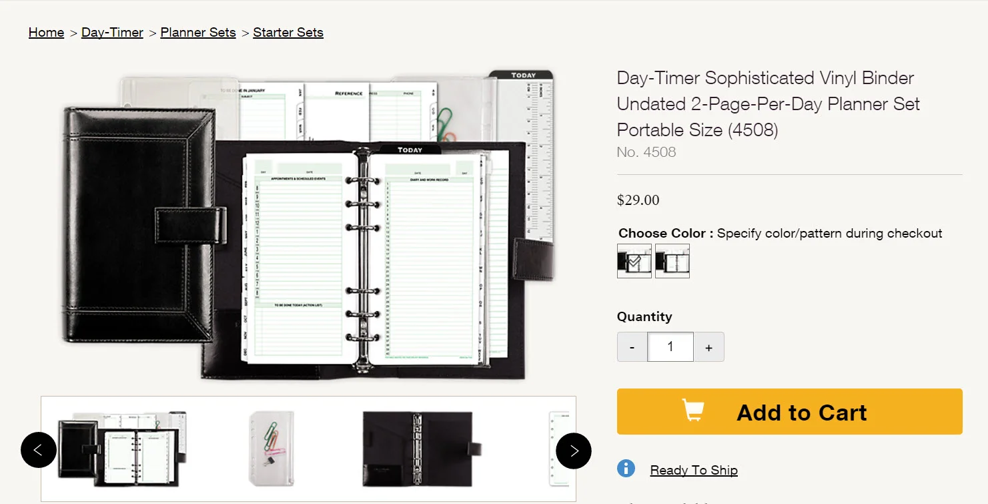Click the previous thumbnail arrow
The height and width of the screenshot is (504, 988).
38,451
